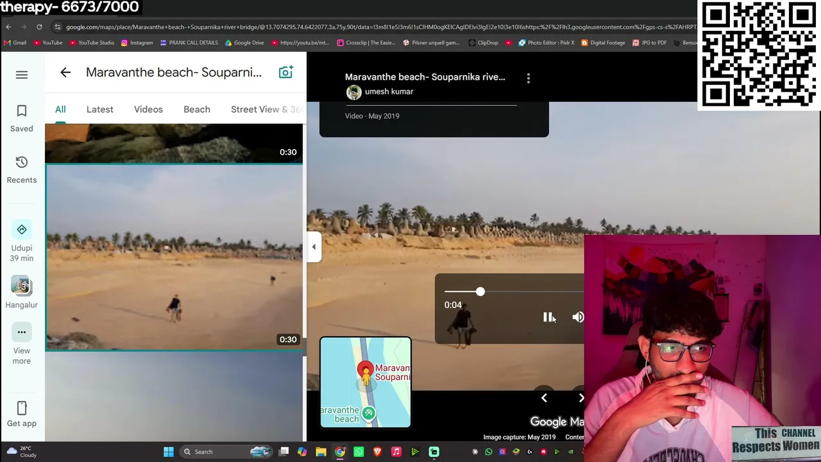Open the JPG to PDF bookmark
The height and width of the screenshot is (462, 821).
650,43
